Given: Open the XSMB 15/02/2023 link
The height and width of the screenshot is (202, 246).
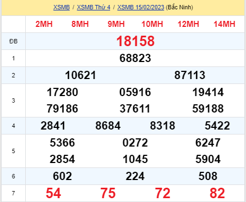Looking at the screenshot, I should click(141, 7).
